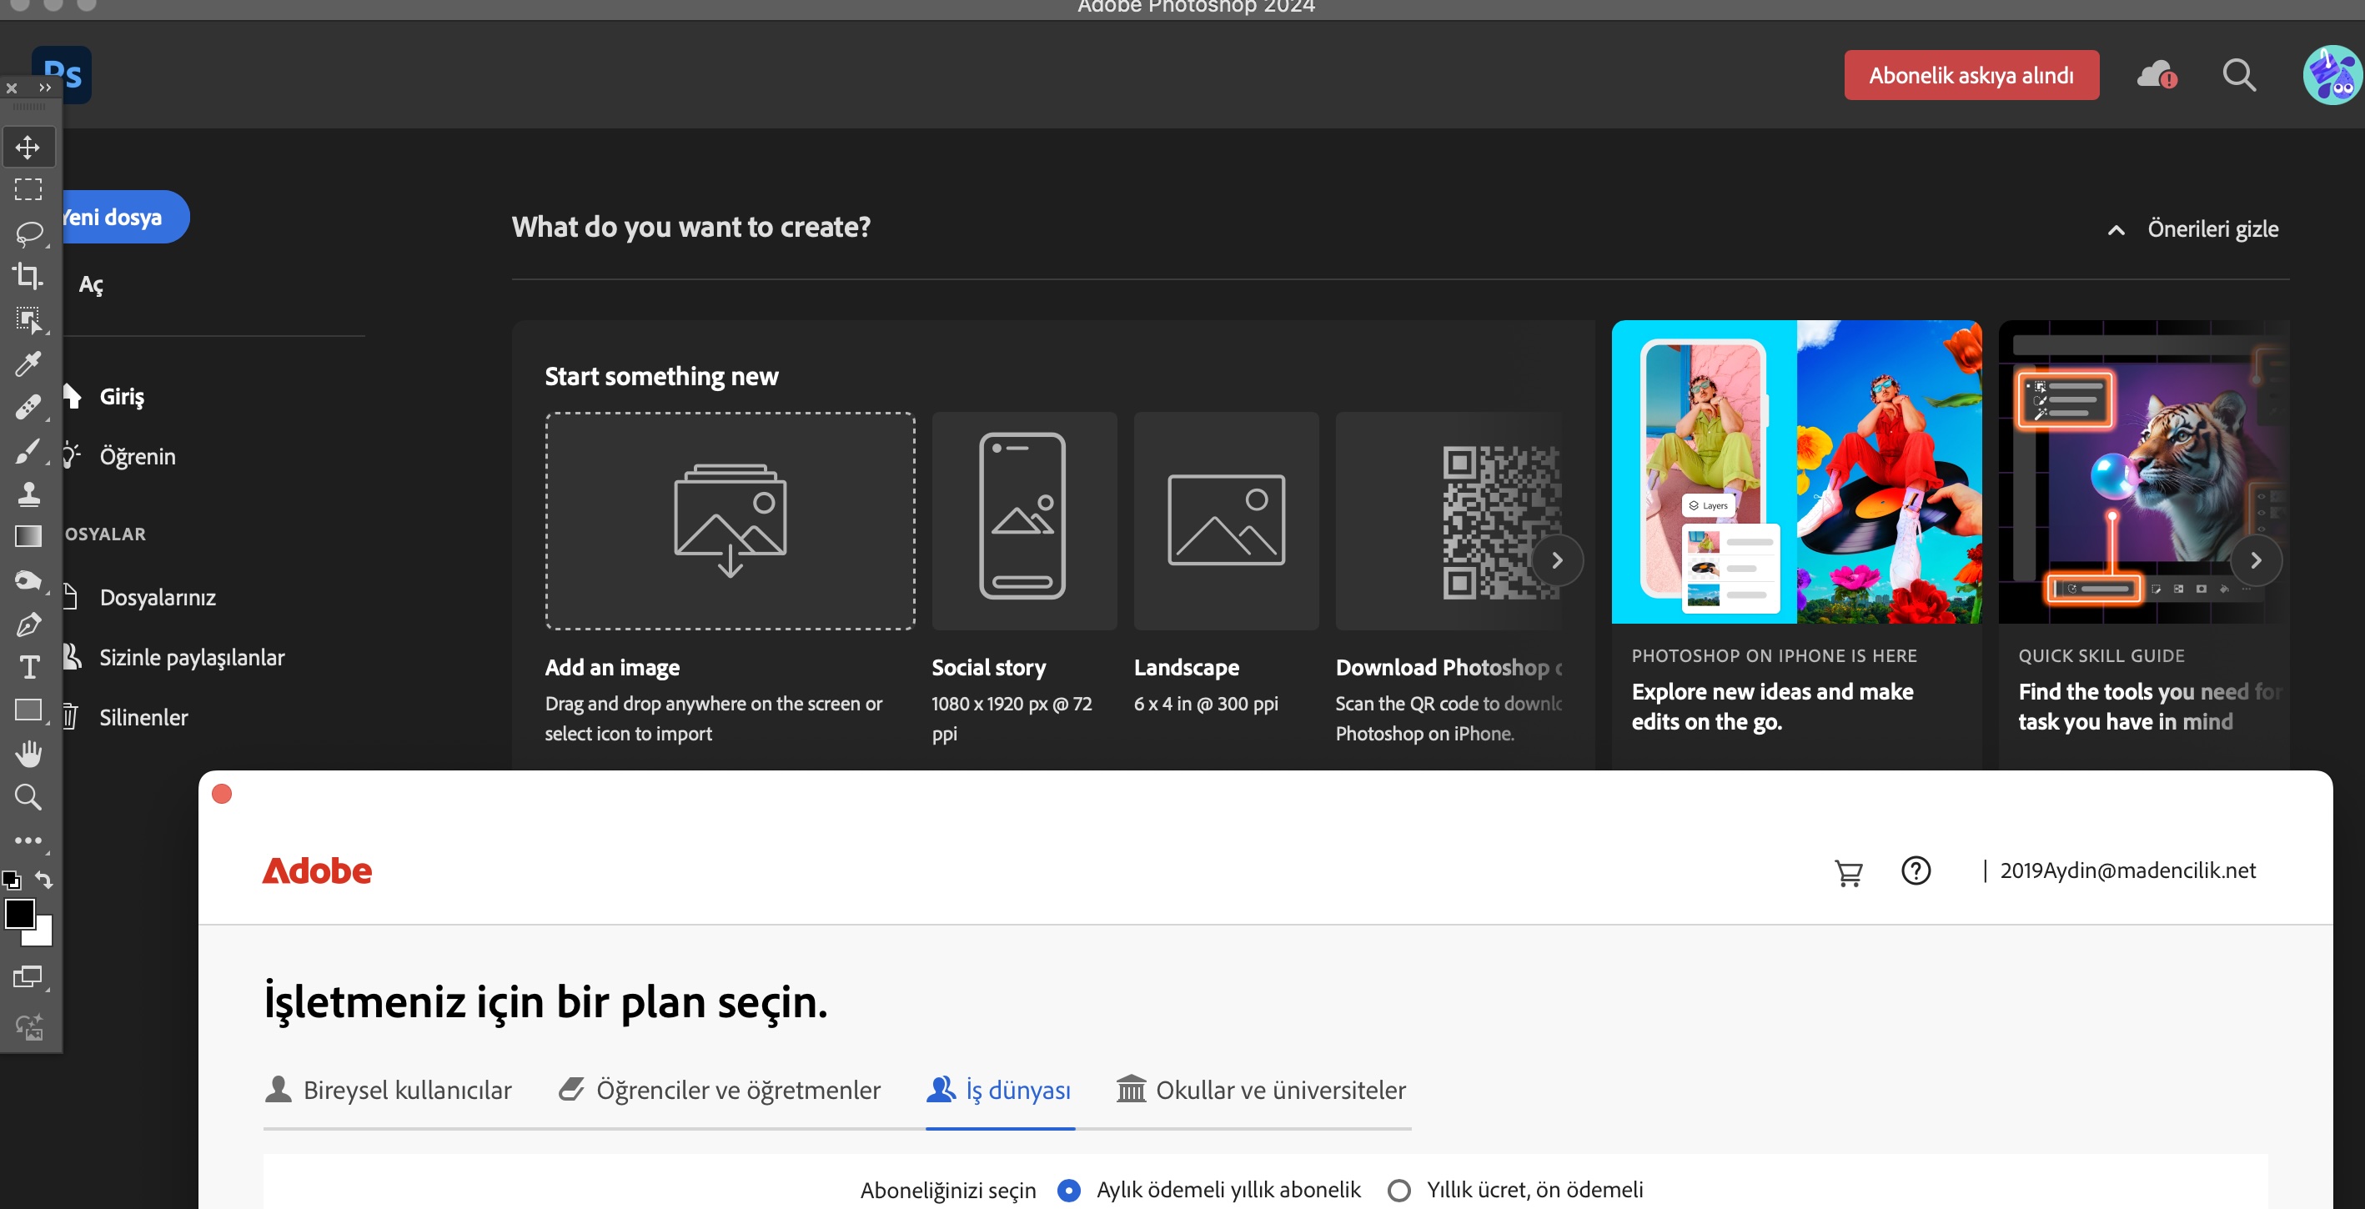Show next card in Quick Skill Guide carousel

pos(2256,560)
